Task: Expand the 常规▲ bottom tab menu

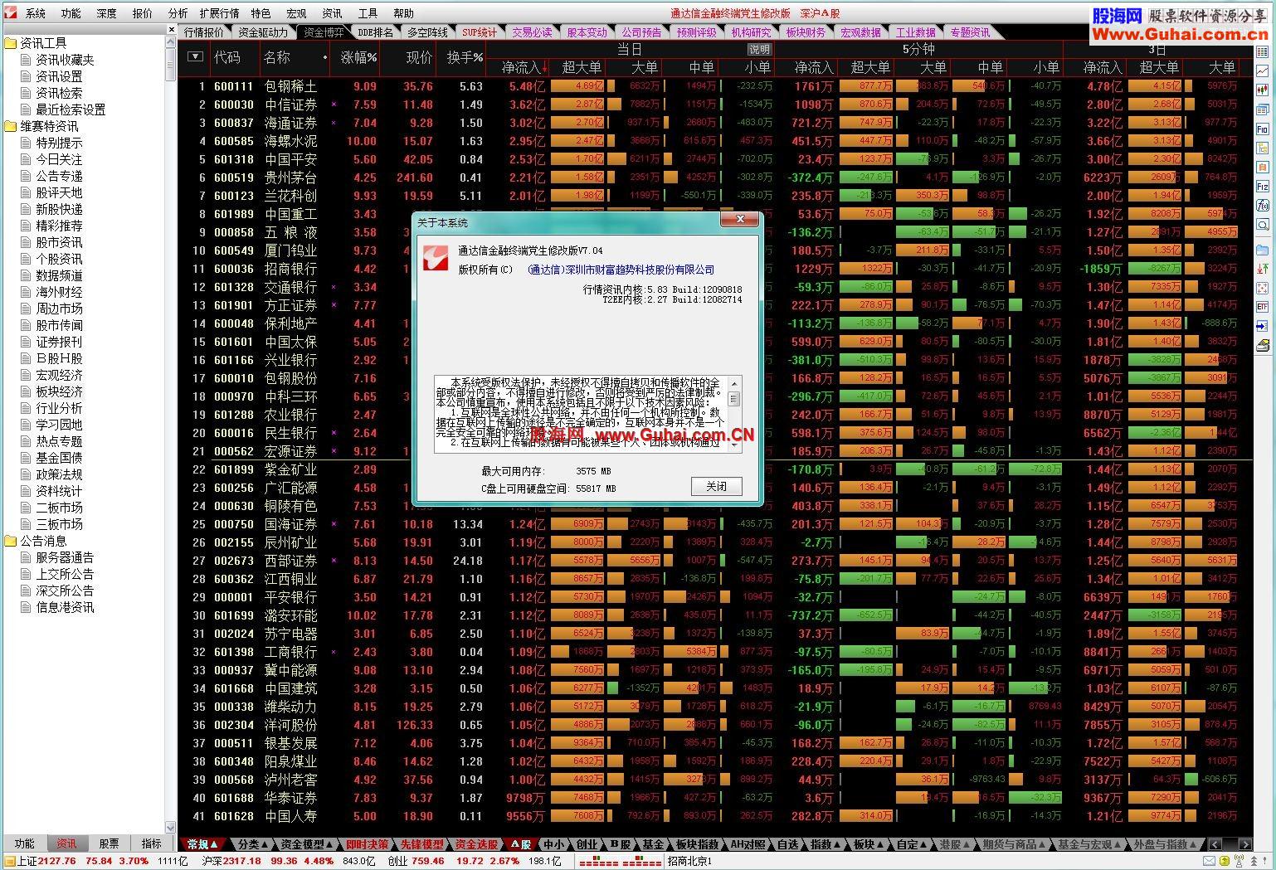Action: pyautogui.click(x=203, y=844)
